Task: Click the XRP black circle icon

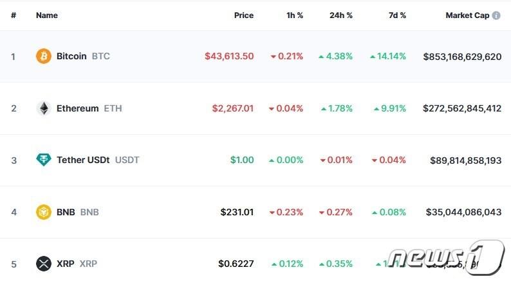Action: [x=43, y=264]
